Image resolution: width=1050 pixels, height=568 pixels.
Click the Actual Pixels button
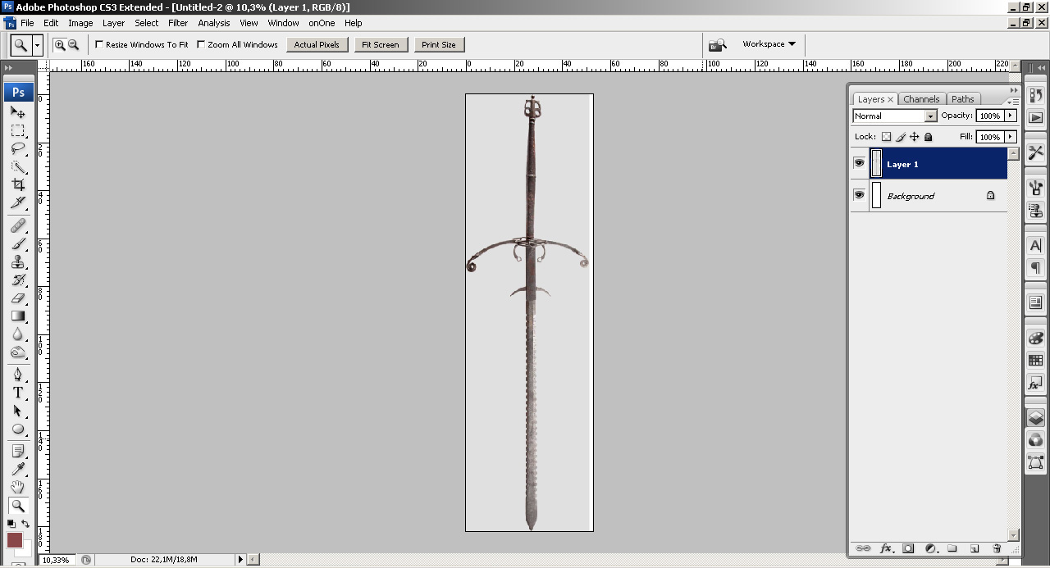tap(317, 45)
